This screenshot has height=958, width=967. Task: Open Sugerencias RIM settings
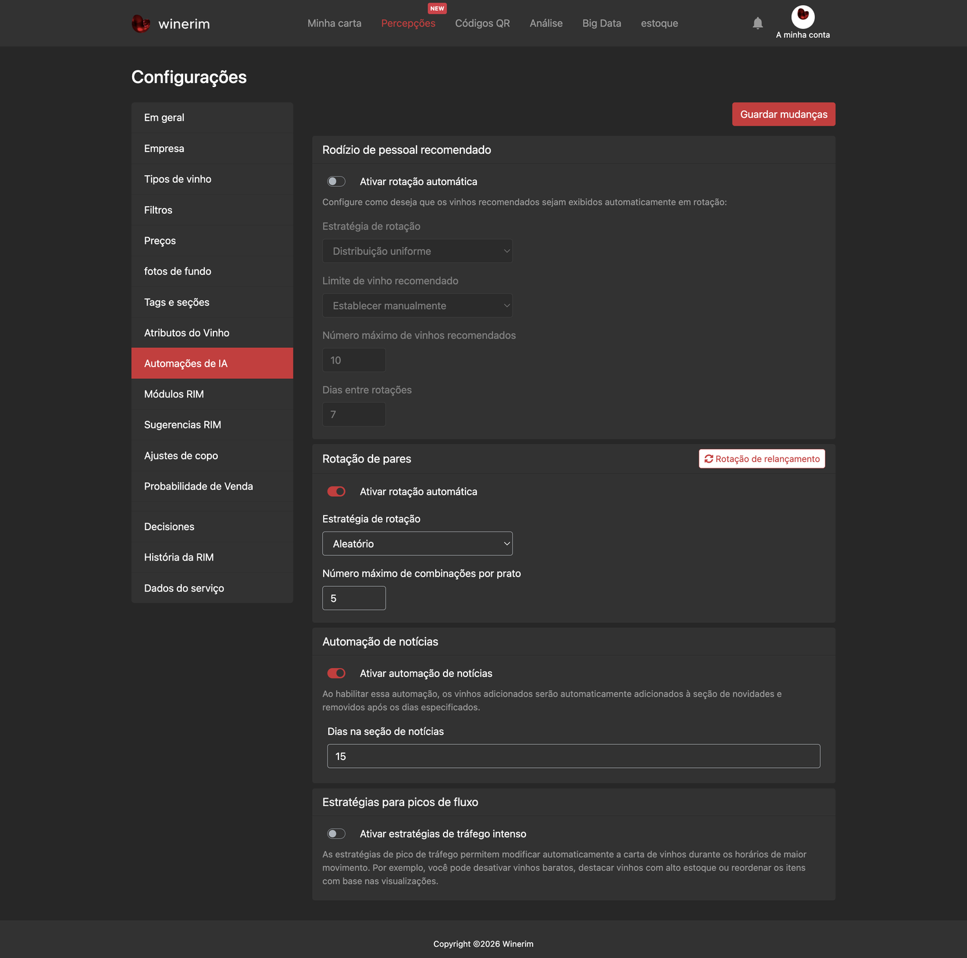pos(212,425)
